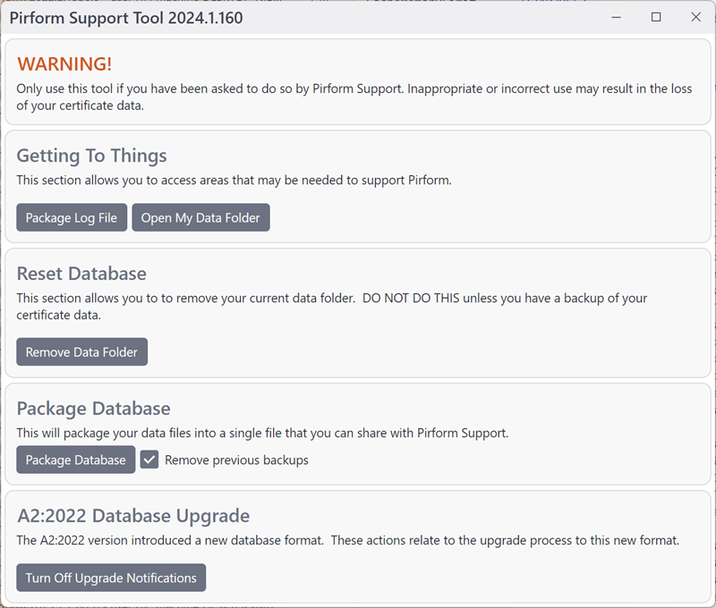Image resolution: width=716 pixels, height=608 pixels.
Task: Select the Getting To Things section heading
Action: [91, 156]
